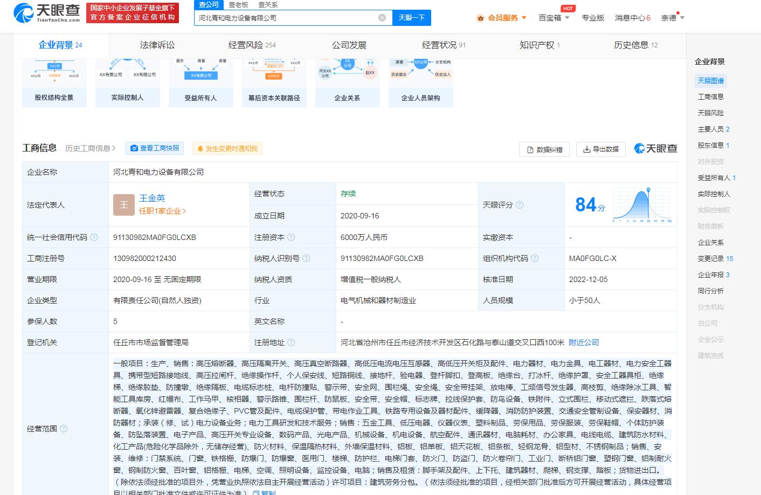Screen dimensions: 761x495
Task: Select the 6000万人民币 registered capital value
Action: [364, 237]
